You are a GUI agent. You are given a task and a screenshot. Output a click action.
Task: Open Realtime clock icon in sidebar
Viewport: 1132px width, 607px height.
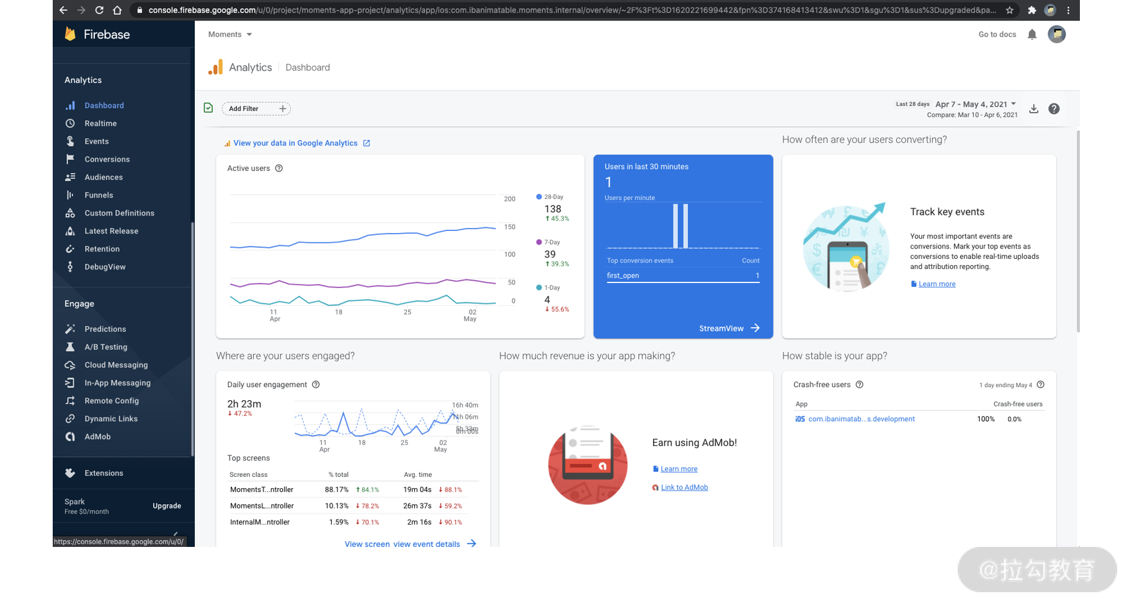click(70, 123)
